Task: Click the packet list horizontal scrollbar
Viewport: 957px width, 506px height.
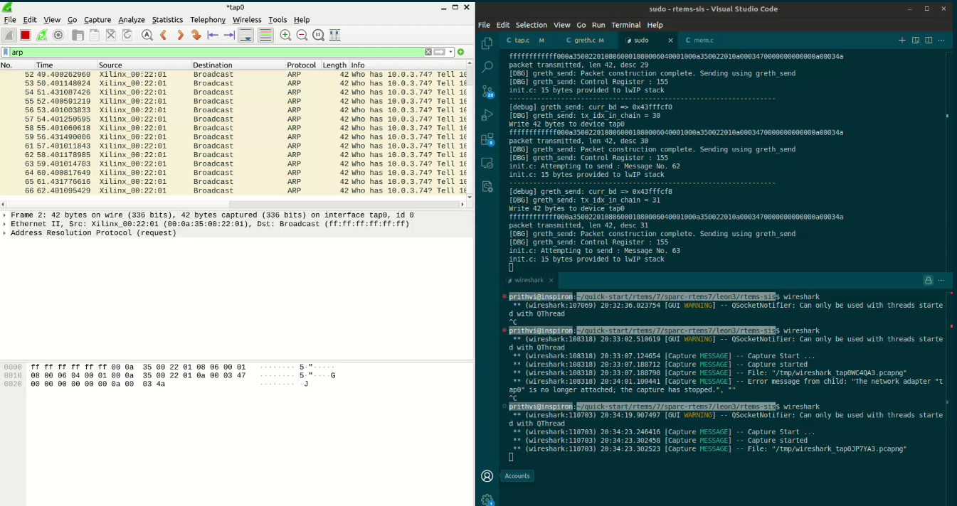Action: 233,204
